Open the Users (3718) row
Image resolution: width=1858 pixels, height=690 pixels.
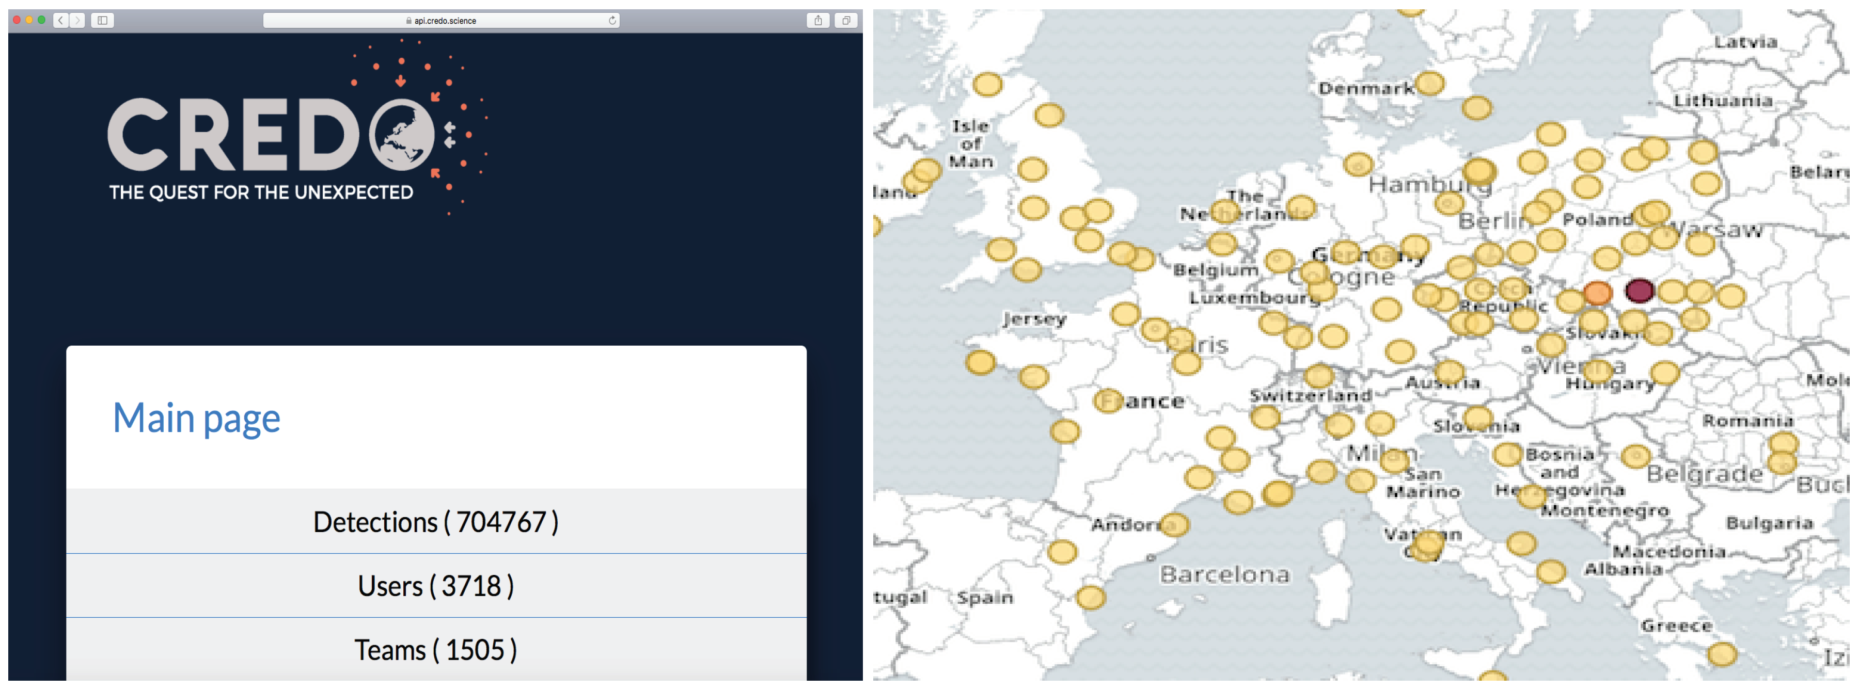(436, 585)
